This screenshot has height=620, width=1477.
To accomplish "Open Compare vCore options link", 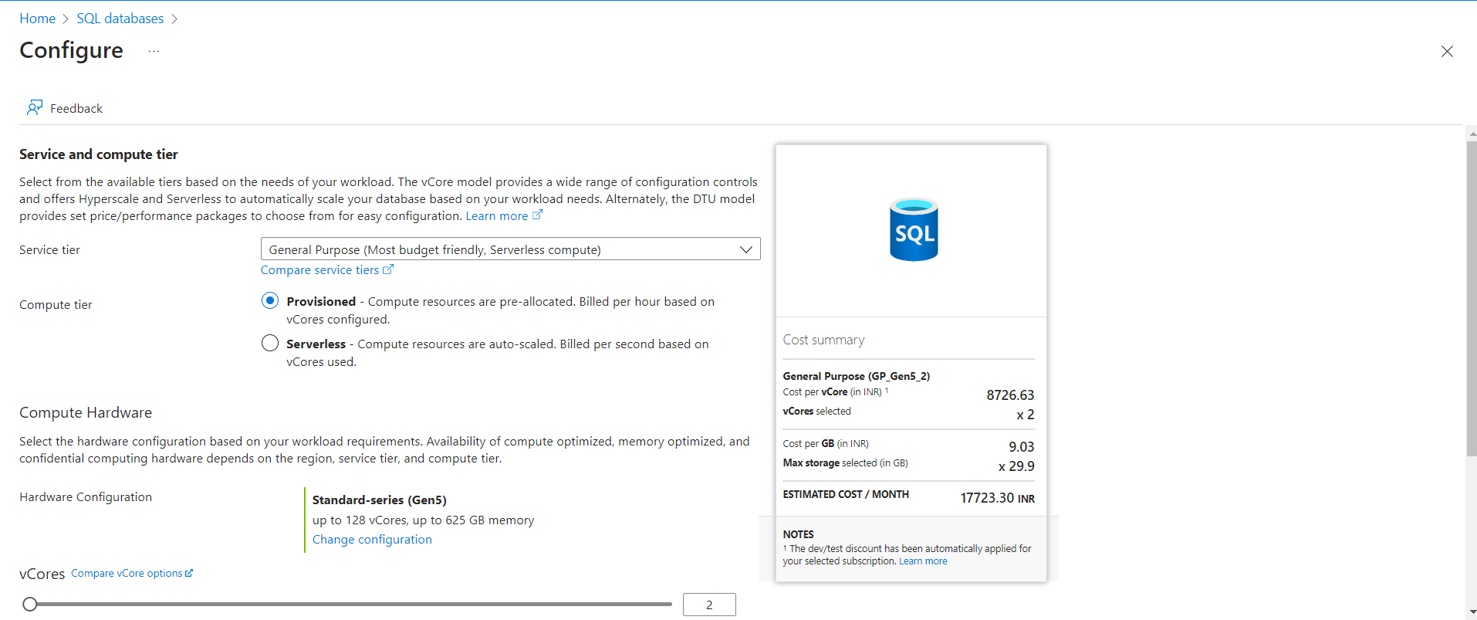I will coord(127,573).
